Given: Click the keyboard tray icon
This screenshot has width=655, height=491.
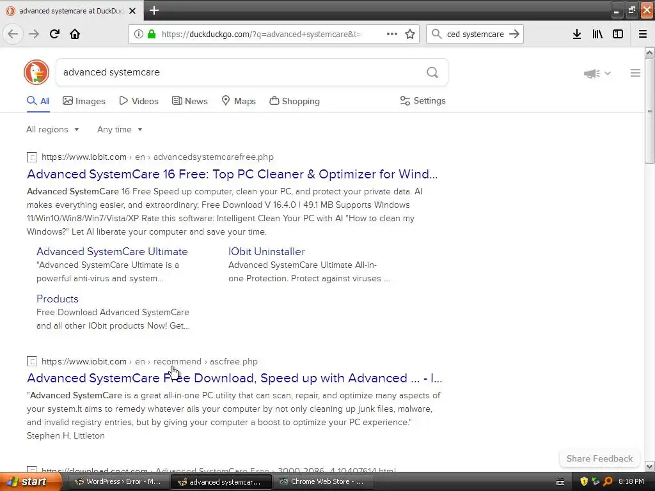Looking at the screenshot, I should 560,482.
